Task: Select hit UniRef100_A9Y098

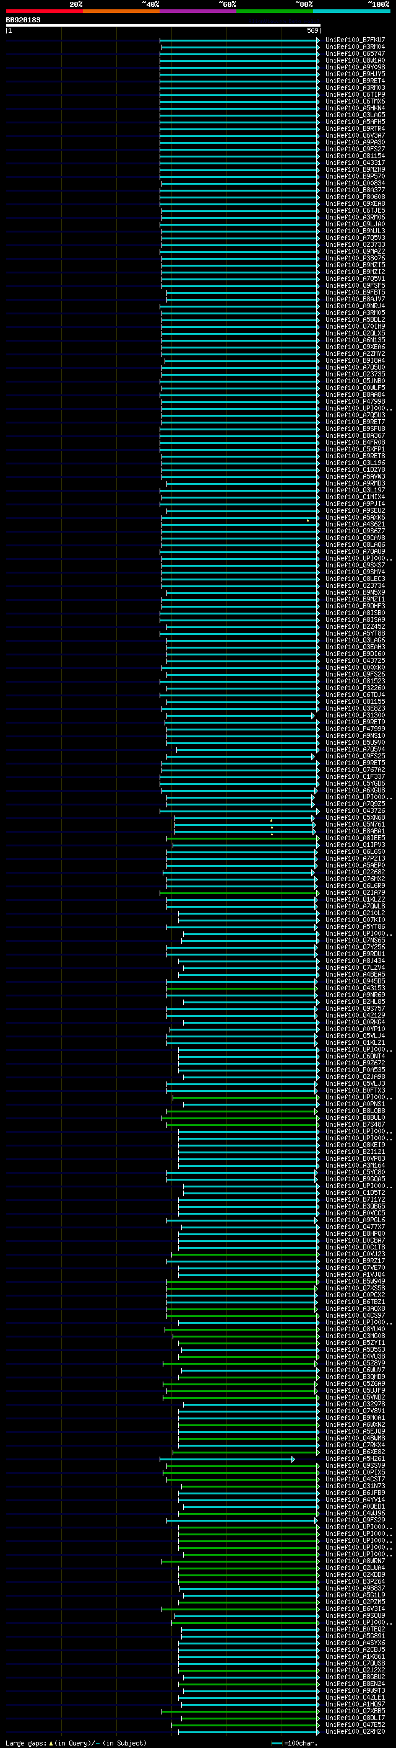Action: (x=355, y=67)
